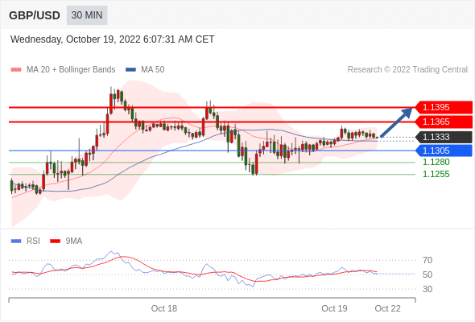Click the 30 MIN timeframe button

pyautogui.click(x=87, y=15)
